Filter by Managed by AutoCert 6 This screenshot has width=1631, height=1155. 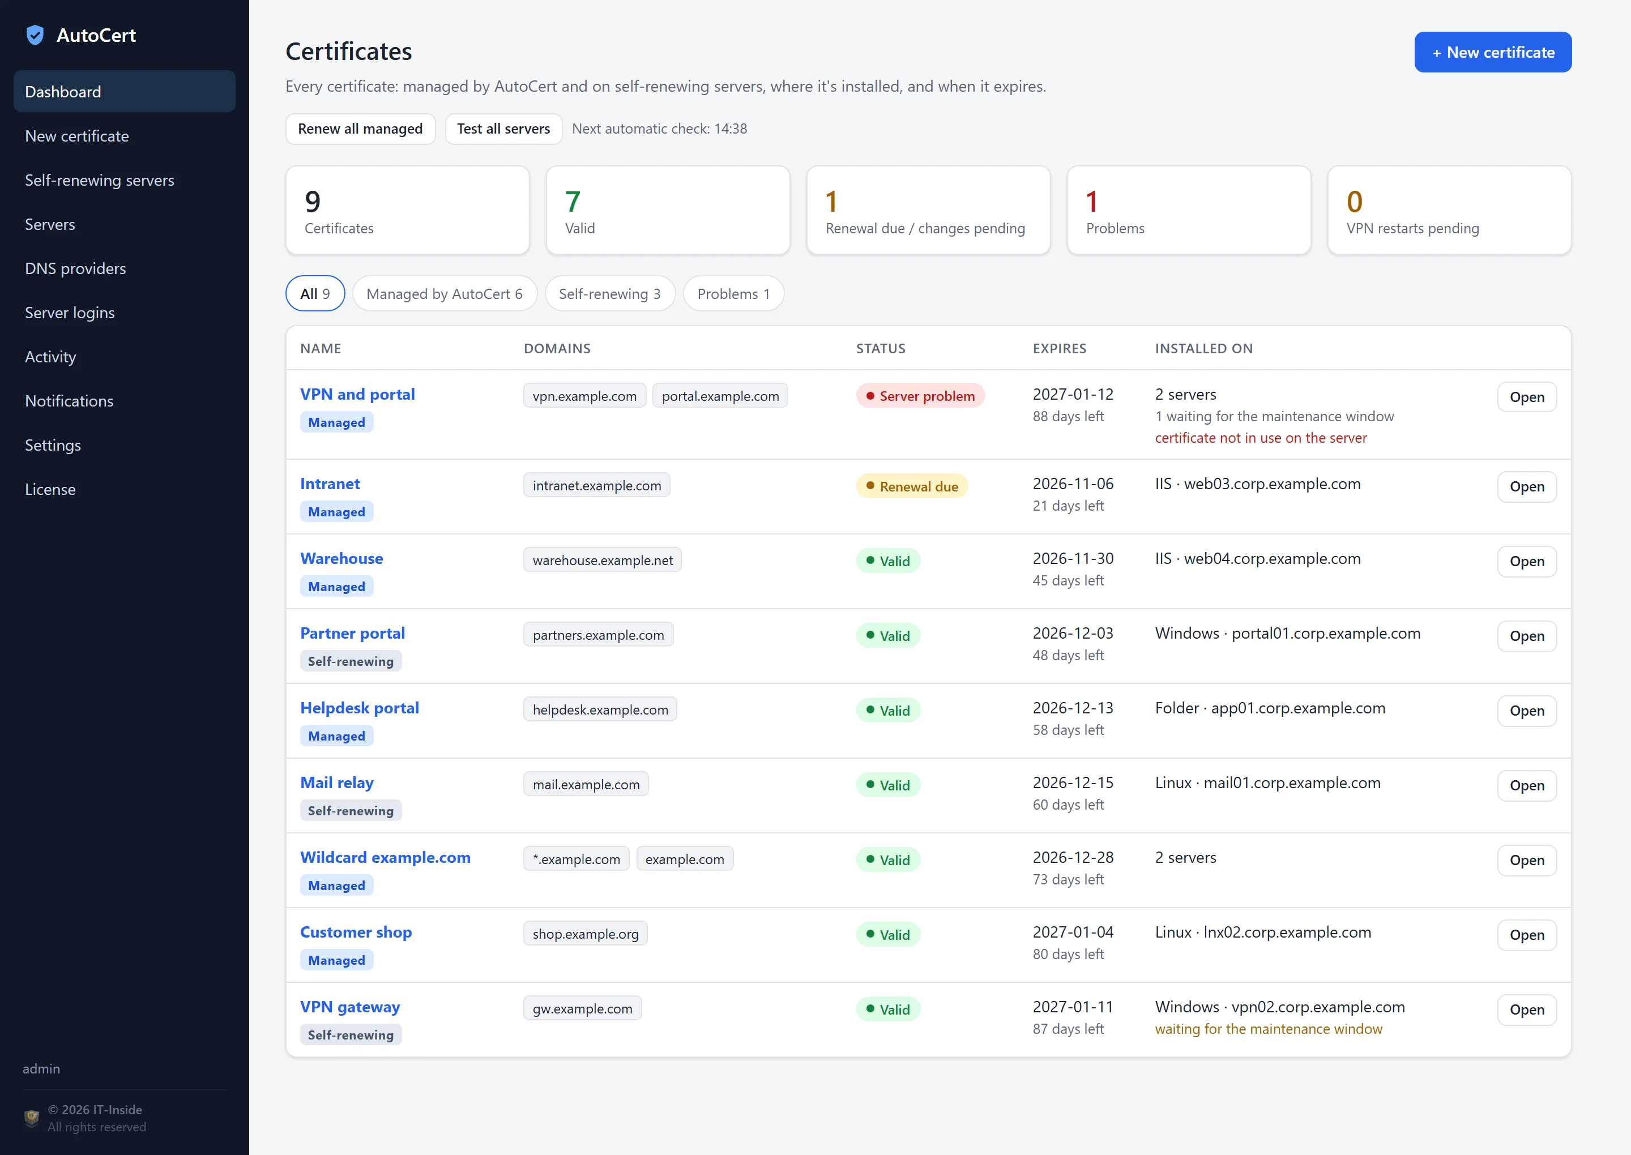(x=445, y=294)
